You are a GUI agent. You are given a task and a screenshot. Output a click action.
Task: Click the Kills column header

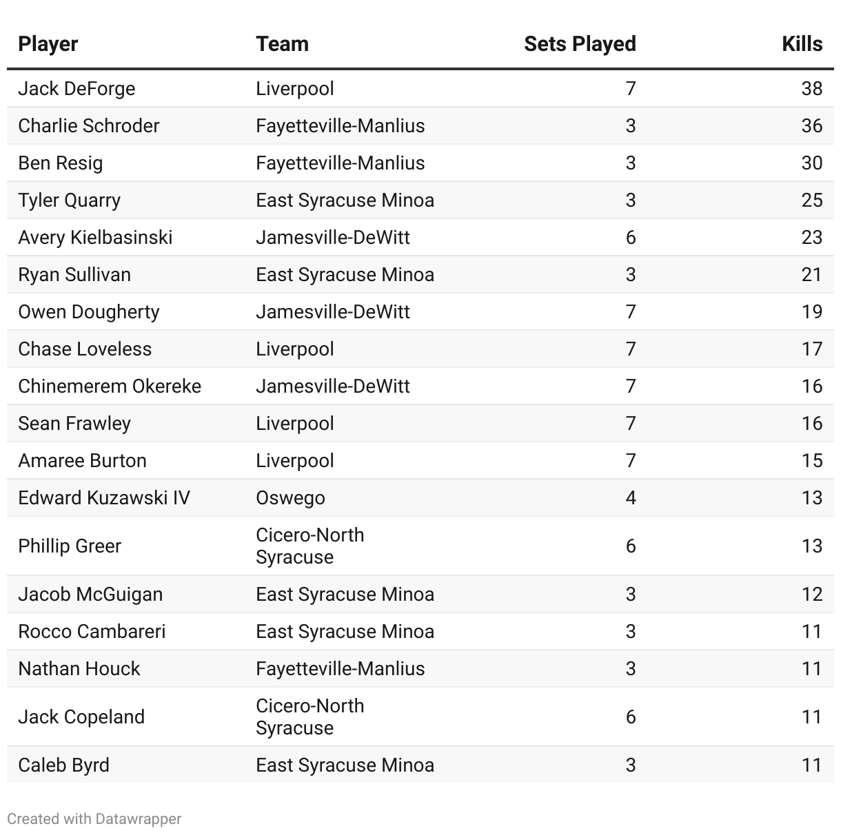802,44
